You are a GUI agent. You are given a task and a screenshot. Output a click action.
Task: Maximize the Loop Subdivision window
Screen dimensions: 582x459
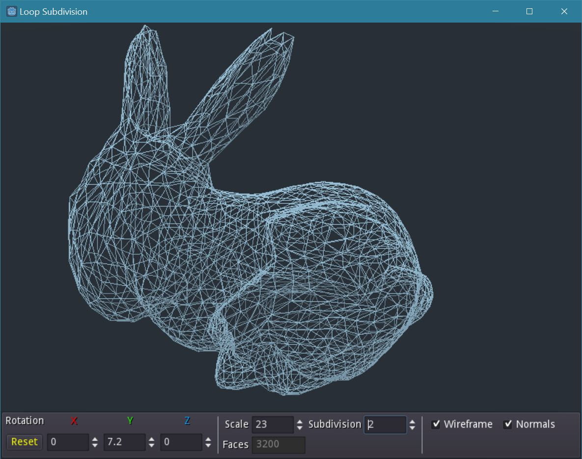[529, 11]
